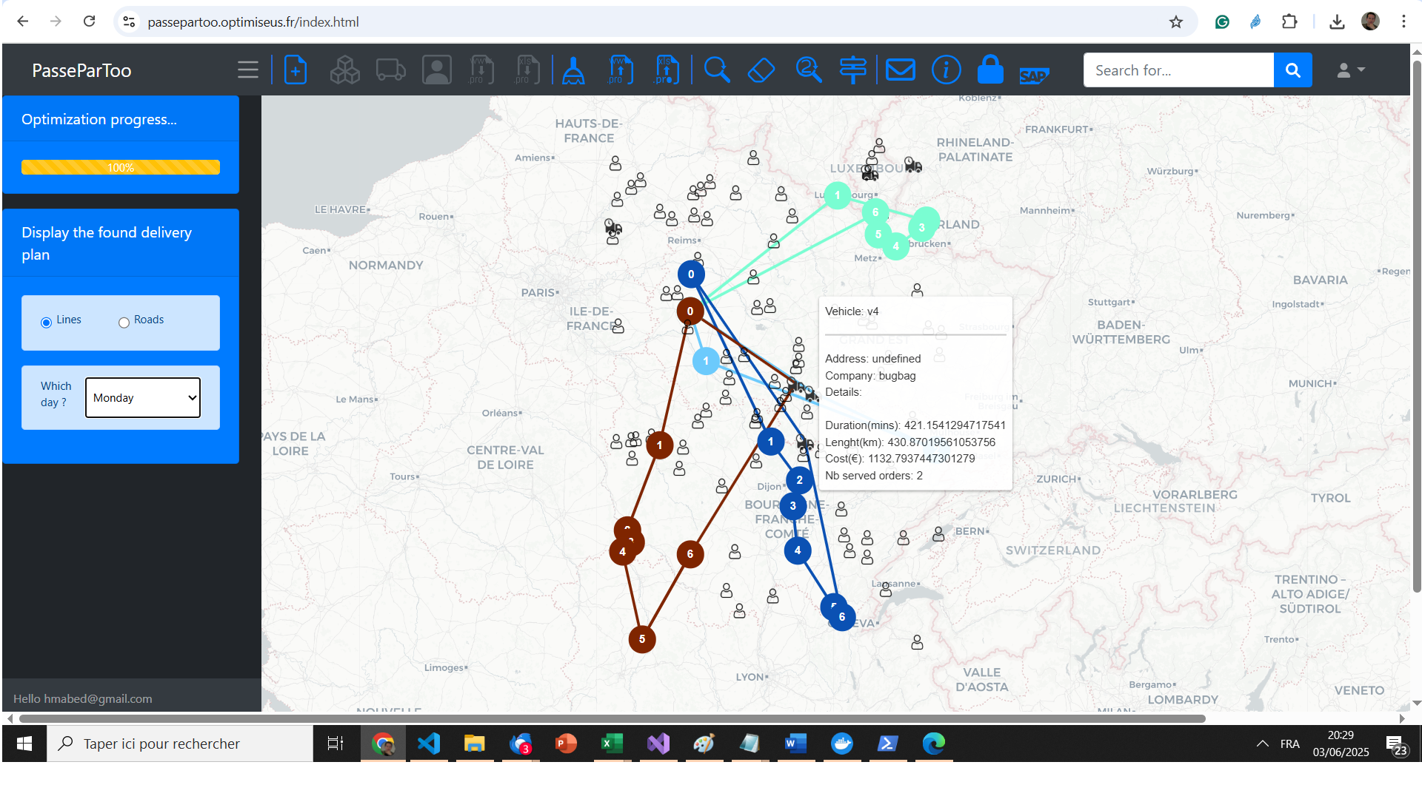The height and width of the screenshot is (799, 1422).
Task: Click the new file plus icon
Action: (x=296, y=70)
